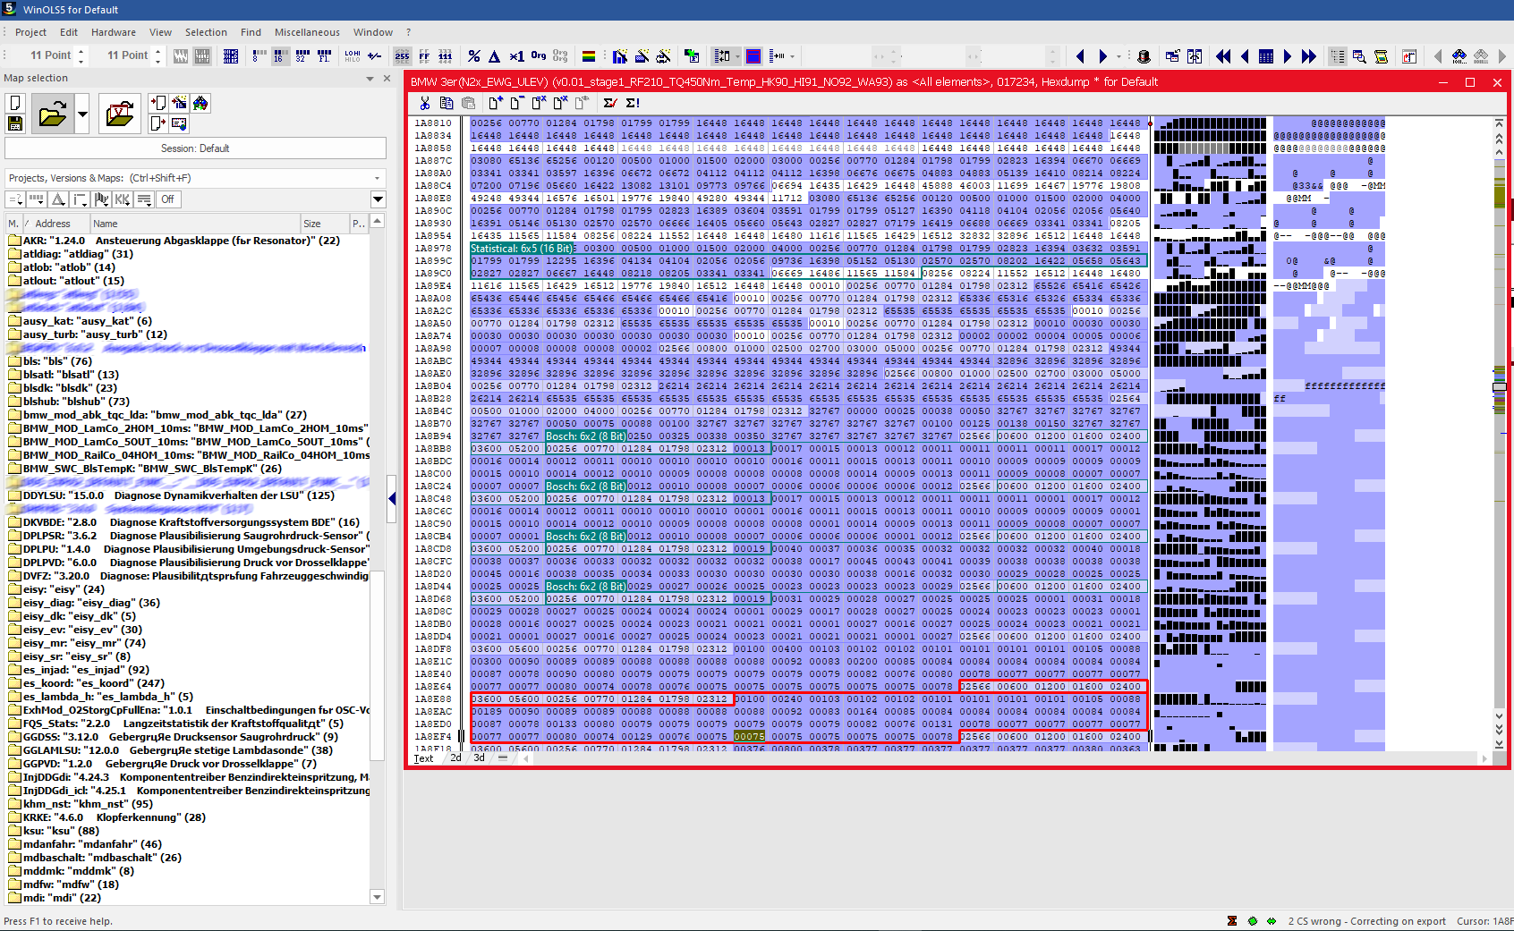Expand the open project dropdown arrow

pos(82,114)
